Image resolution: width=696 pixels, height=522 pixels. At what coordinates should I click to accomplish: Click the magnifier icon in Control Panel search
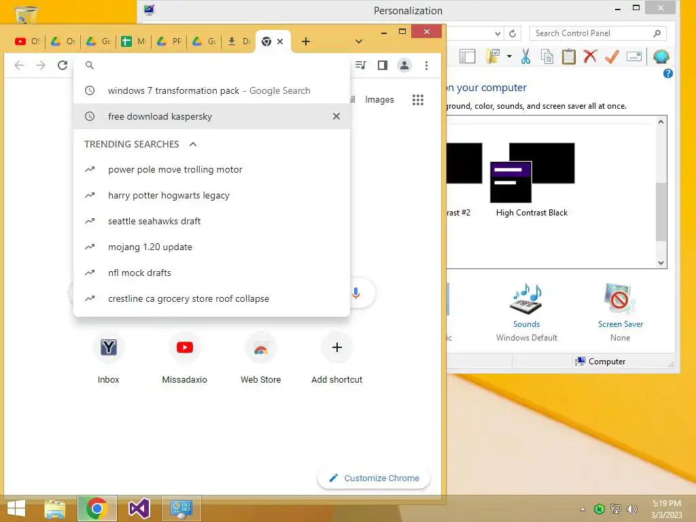point(657,33)
